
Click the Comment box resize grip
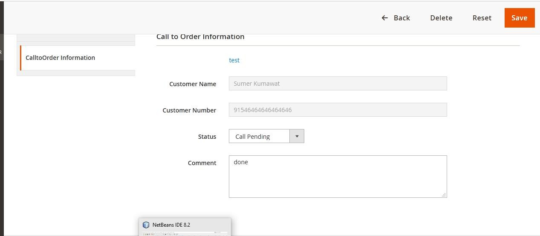[444, 195]
